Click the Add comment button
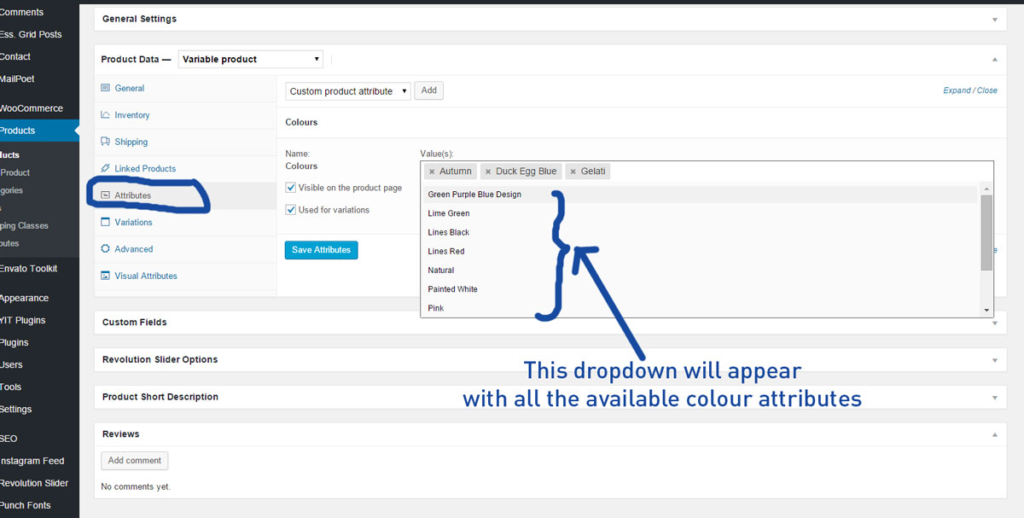The width and height of the screenshot is (1024, 518). pyautogui.click(x=135, y=461)
